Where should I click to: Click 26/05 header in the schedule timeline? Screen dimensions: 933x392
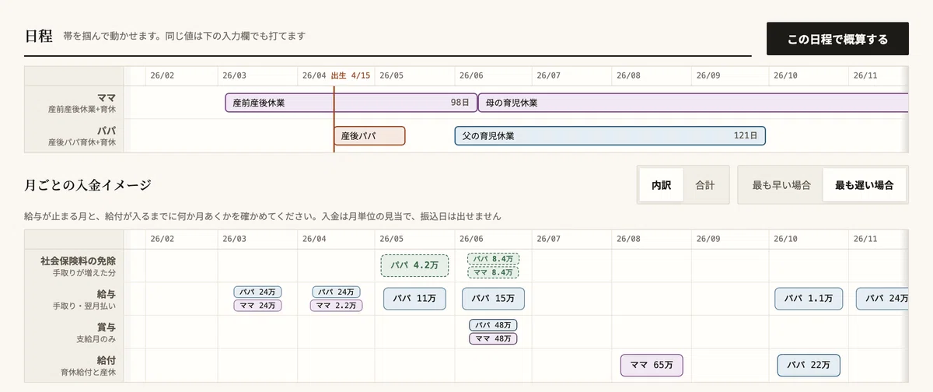pyautogui.click(x=392, y=75)
